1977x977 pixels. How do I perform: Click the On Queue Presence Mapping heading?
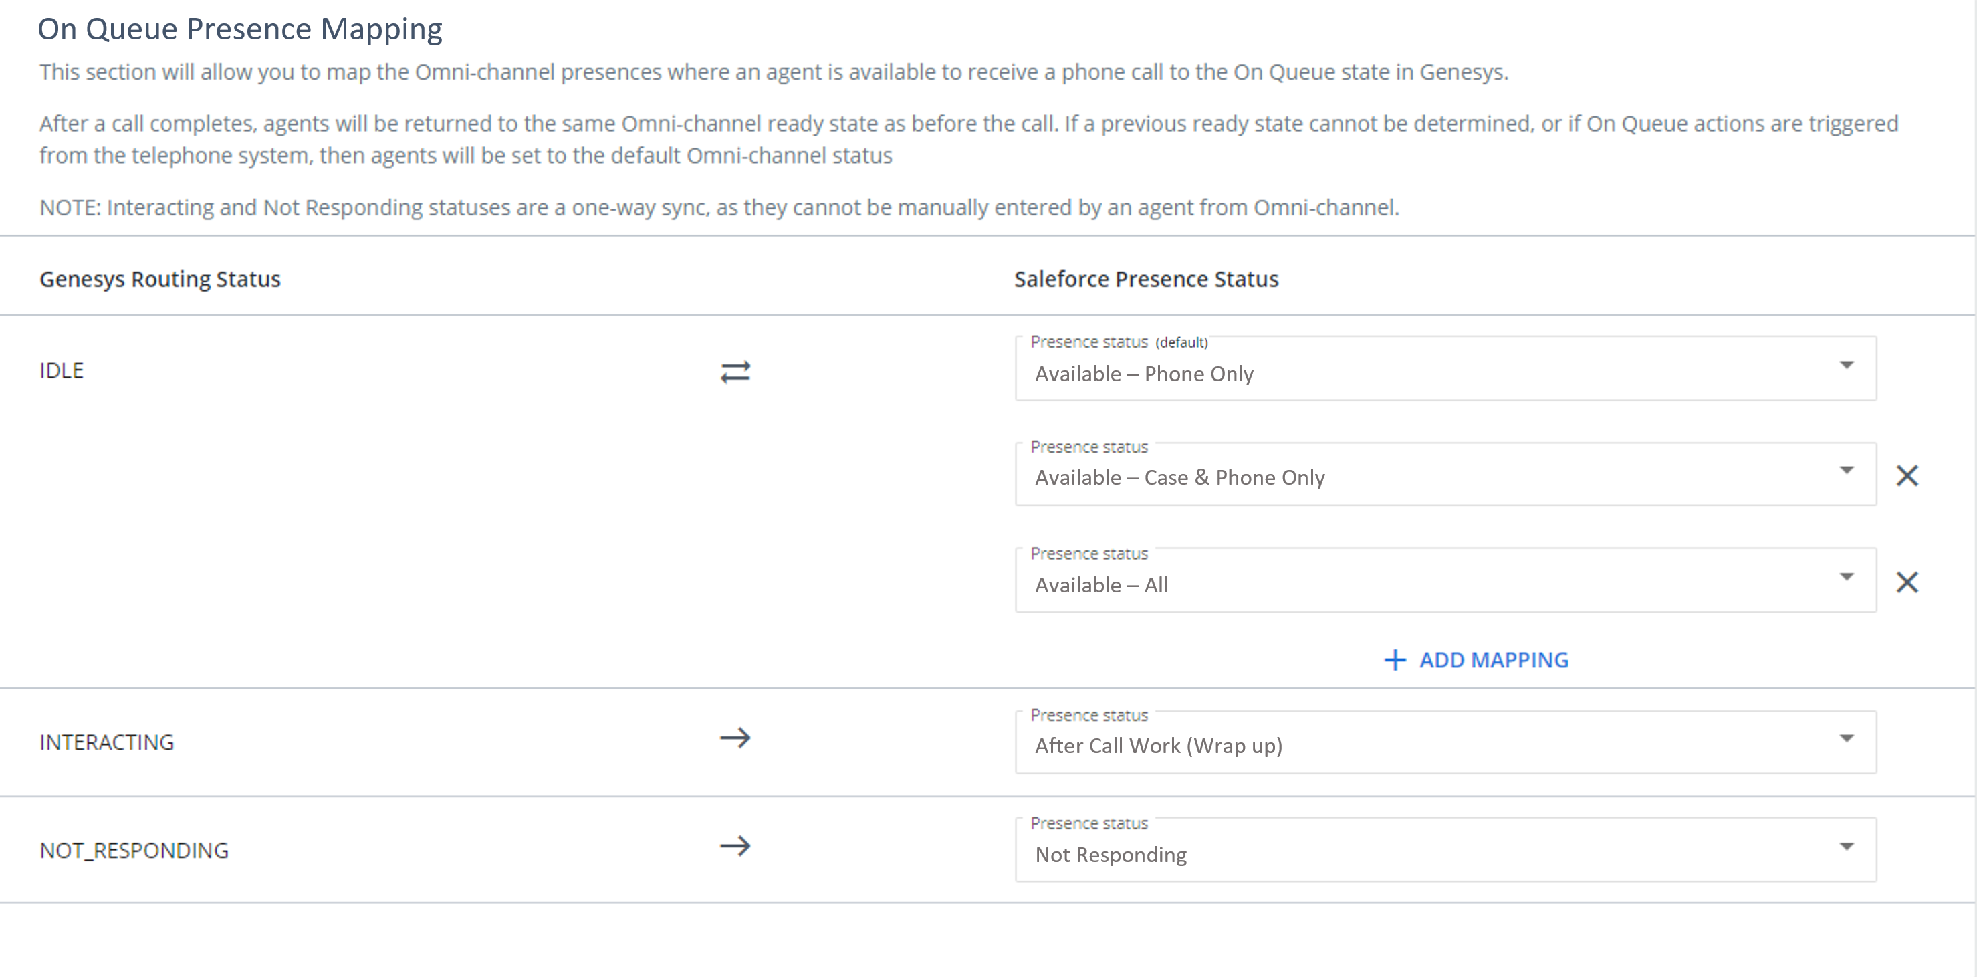click(x=239, y=29)
